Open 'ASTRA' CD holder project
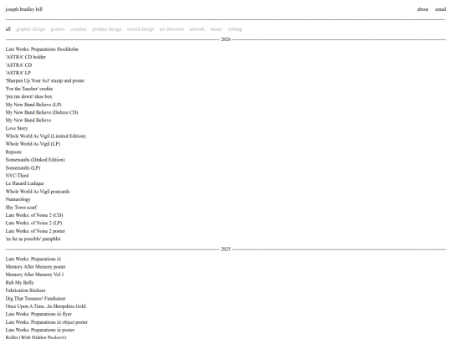452x339 pixels. (x=25, y=57)
